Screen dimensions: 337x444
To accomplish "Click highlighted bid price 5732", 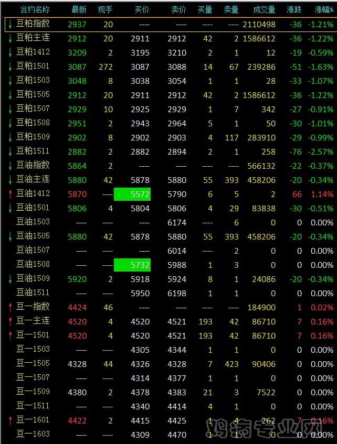I will coord(132,265).
